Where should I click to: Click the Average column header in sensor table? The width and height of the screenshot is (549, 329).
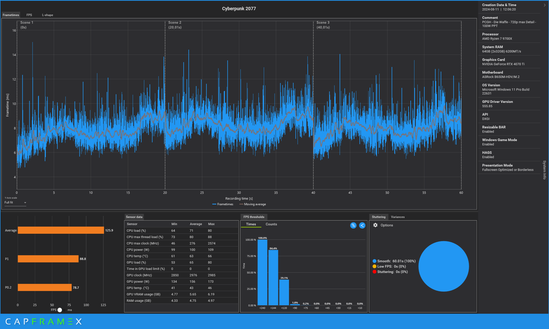click(x=196, y=224)
